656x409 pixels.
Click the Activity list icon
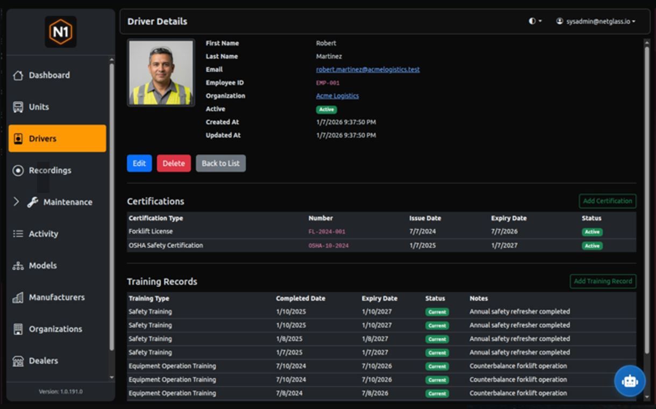(18, 234)
